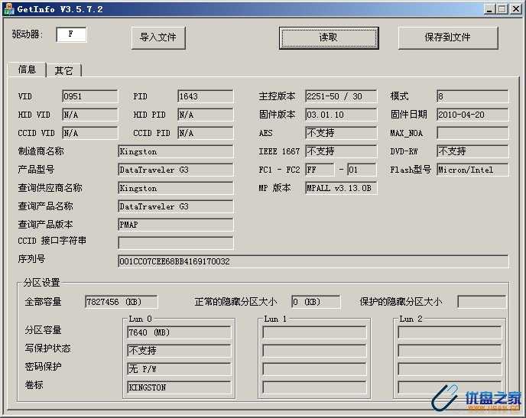Click the empty 保护的隐藏分区大小 field

[482, 302]
